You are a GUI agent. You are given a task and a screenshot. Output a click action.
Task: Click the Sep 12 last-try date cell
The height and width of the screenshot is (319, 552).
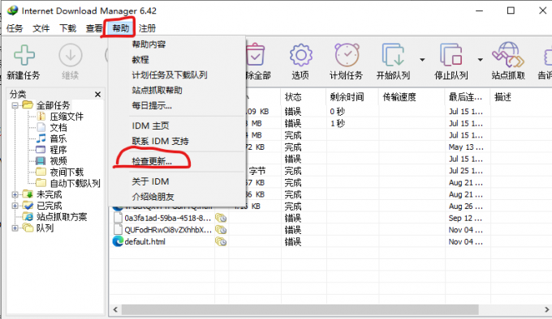pos(465,219)
